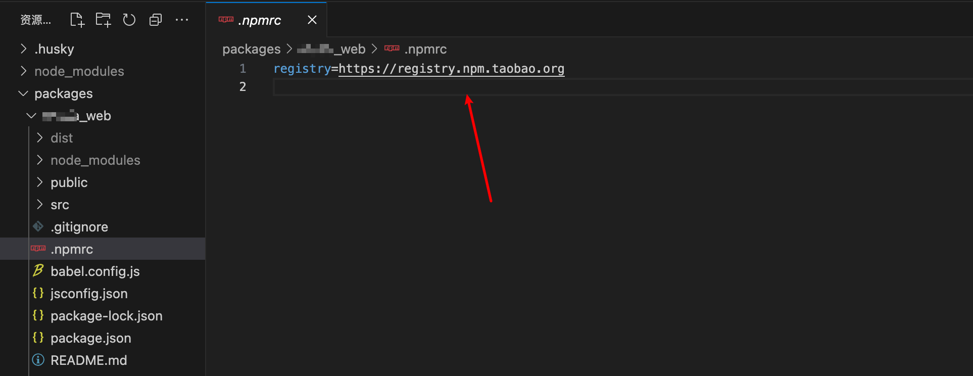Close the .npmrc editor tab
This screenshot has width=973, height=376.
[312, 20]
